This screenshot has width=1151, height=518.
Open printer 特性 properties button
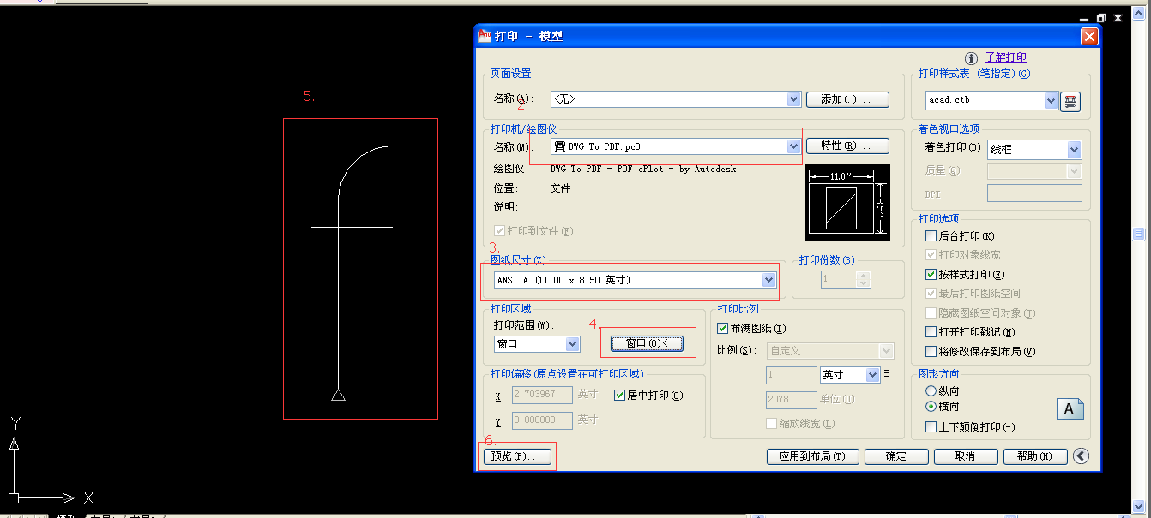[847, 146]
